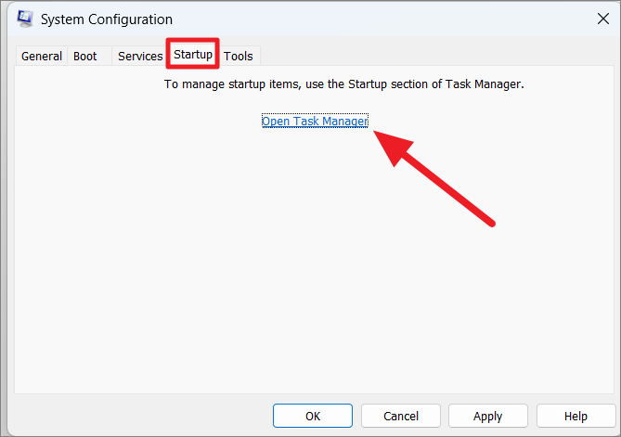Follow the Open Task Manager link
Image resolution: width=621 pixels, height=437 pixels.
pyautogui.click(x=315, y=122)
